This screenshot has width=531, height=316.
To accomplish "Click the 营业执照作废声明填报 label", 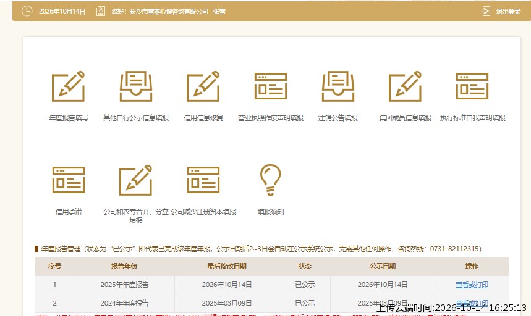I will [271, 118].
